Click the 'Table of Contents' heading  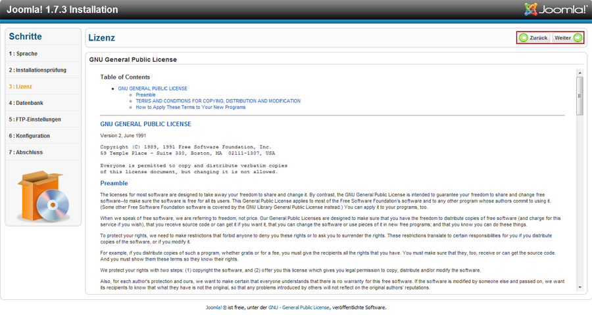tap(125, 77)
